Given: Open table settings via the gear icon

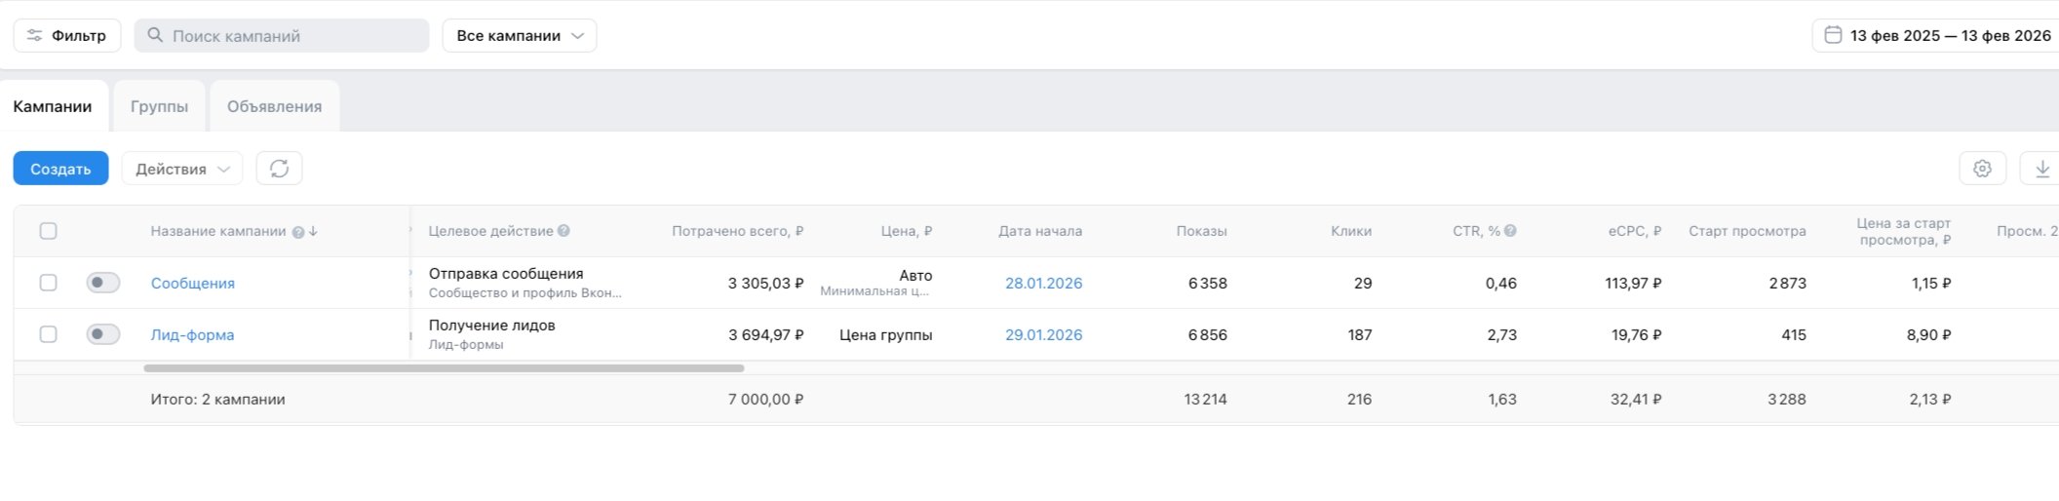Looking at the screenshot, I should tap(1982, 169).
